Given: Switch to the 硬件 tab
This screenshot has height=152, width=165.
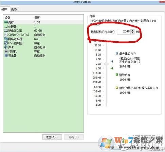Looking at the screenshot, I should [x=4, y=9].
